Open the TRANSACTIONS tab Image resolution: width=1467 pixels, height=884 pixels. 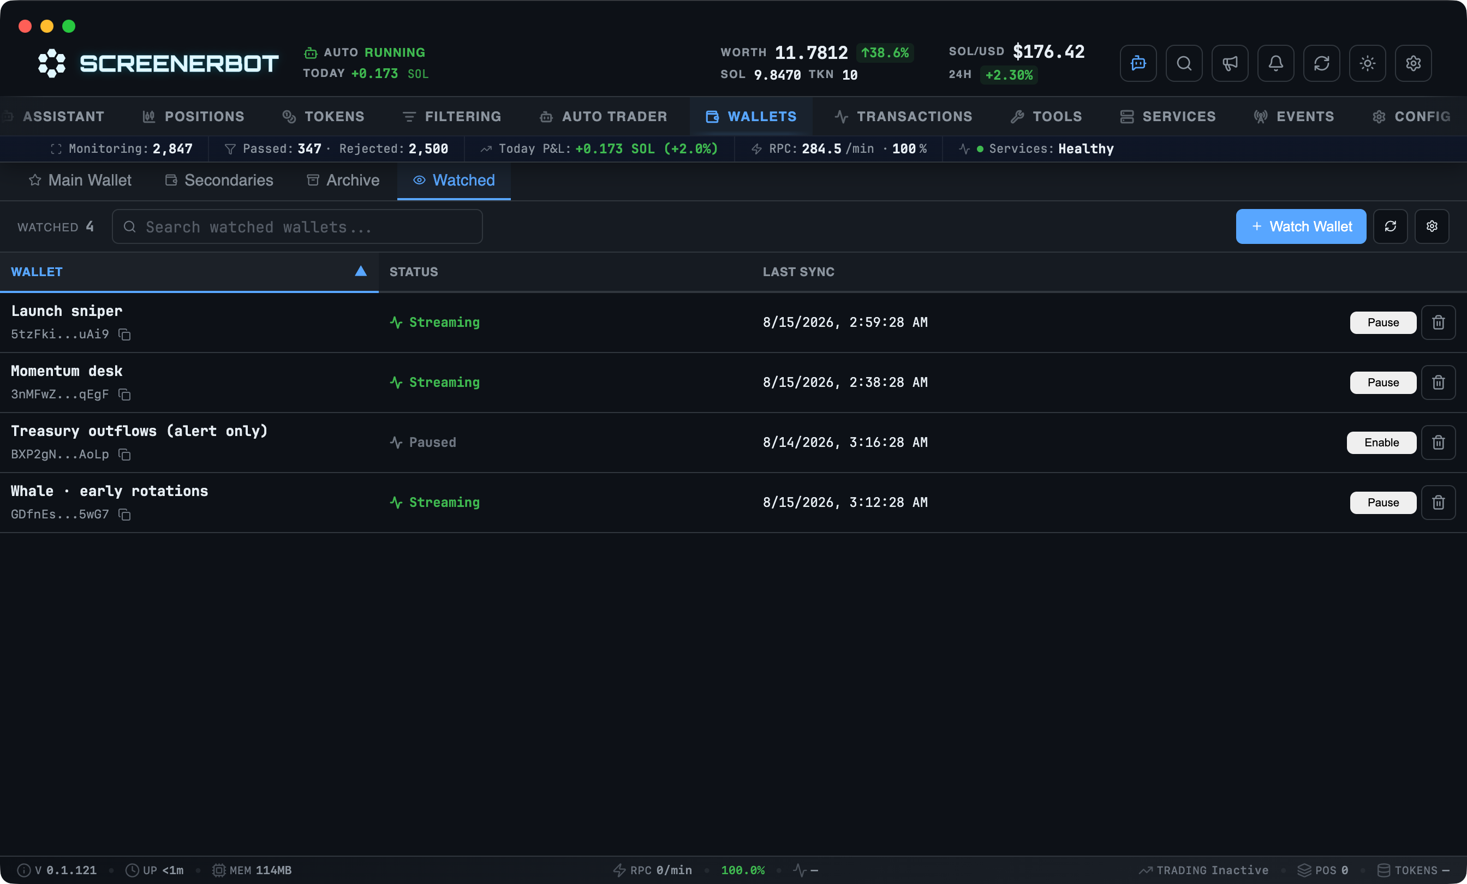point(903,117)
